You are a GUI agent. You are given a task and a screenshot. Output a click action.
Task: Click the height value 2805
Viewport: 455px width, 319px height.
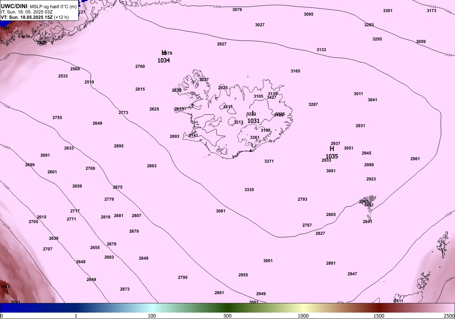point(331,215)
